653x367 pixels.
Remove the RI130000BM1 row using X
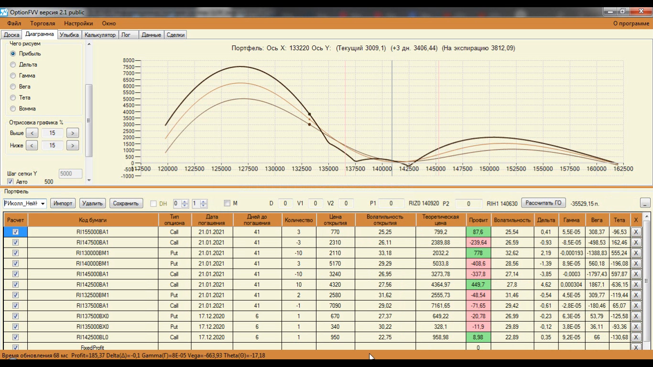(x=636, y=253)
